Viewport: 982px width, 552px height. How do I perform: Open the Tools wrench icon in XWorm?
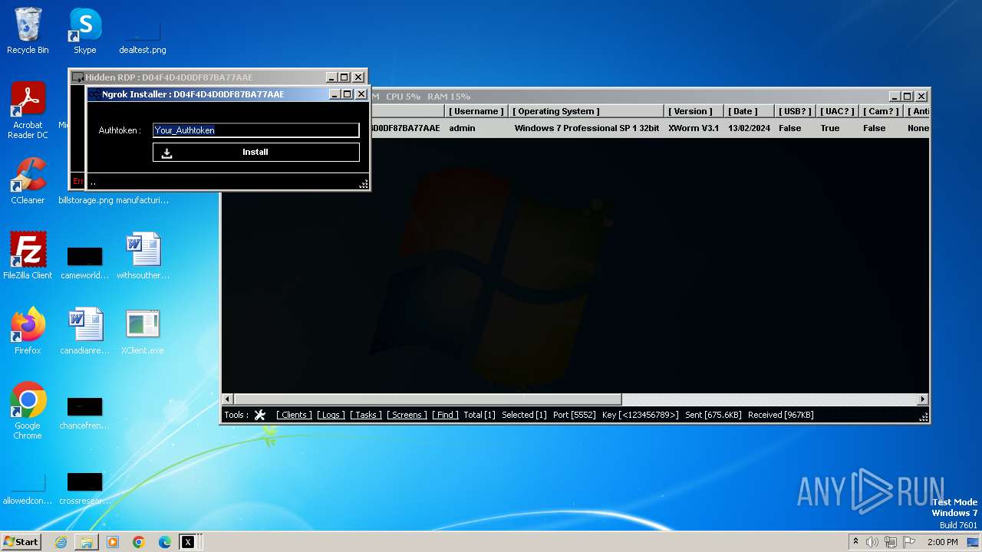[260, 415]
